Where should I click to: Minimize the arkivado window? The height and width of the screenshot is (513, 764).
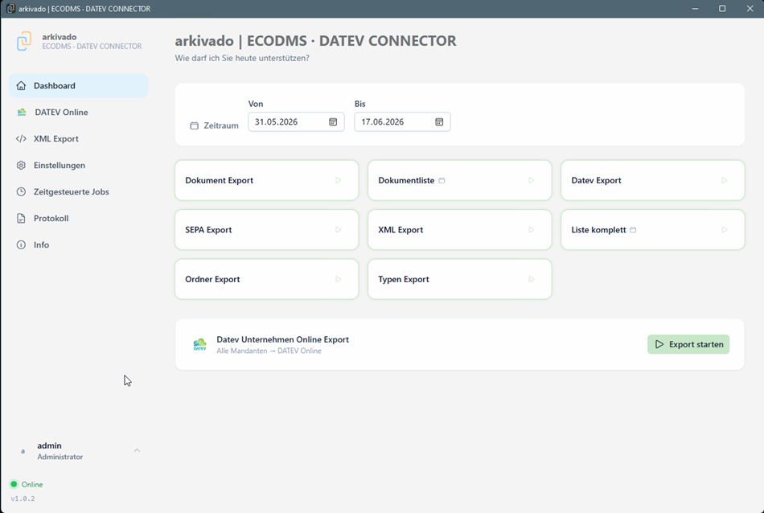coord(696,9)
